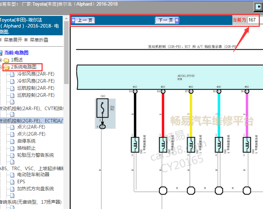
Task: Click document icon beside 启停系统
Action: click(x=12, y=141)
